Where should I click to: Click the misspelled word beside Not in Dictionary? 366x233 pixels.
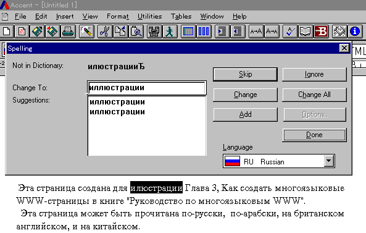pos(116,67)
